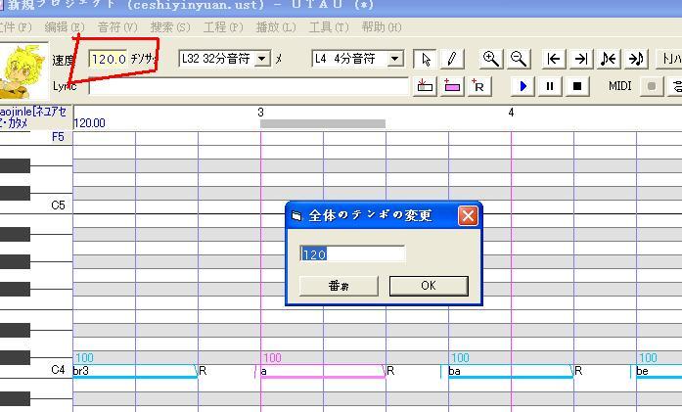Click the F5 piano key label
Viewport: 682px width, 412px height.
(58, 137)
